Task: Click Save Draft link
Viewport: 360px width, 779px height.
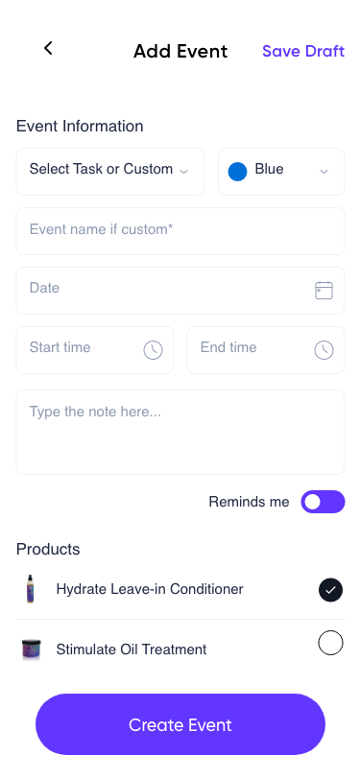Action: tap(303, 51)
